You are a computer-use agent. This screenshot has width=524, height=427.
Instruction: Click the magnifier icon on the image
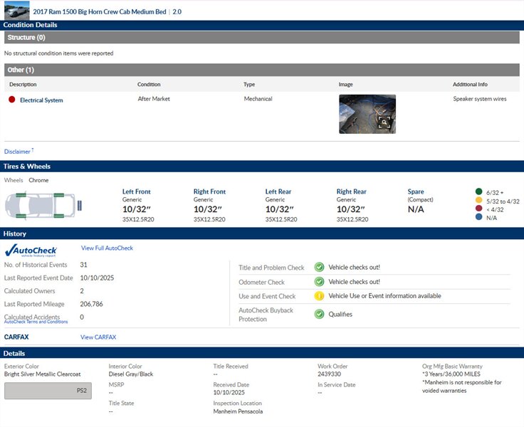(384, 122)
